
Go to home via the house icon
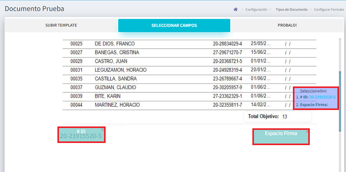235,9
